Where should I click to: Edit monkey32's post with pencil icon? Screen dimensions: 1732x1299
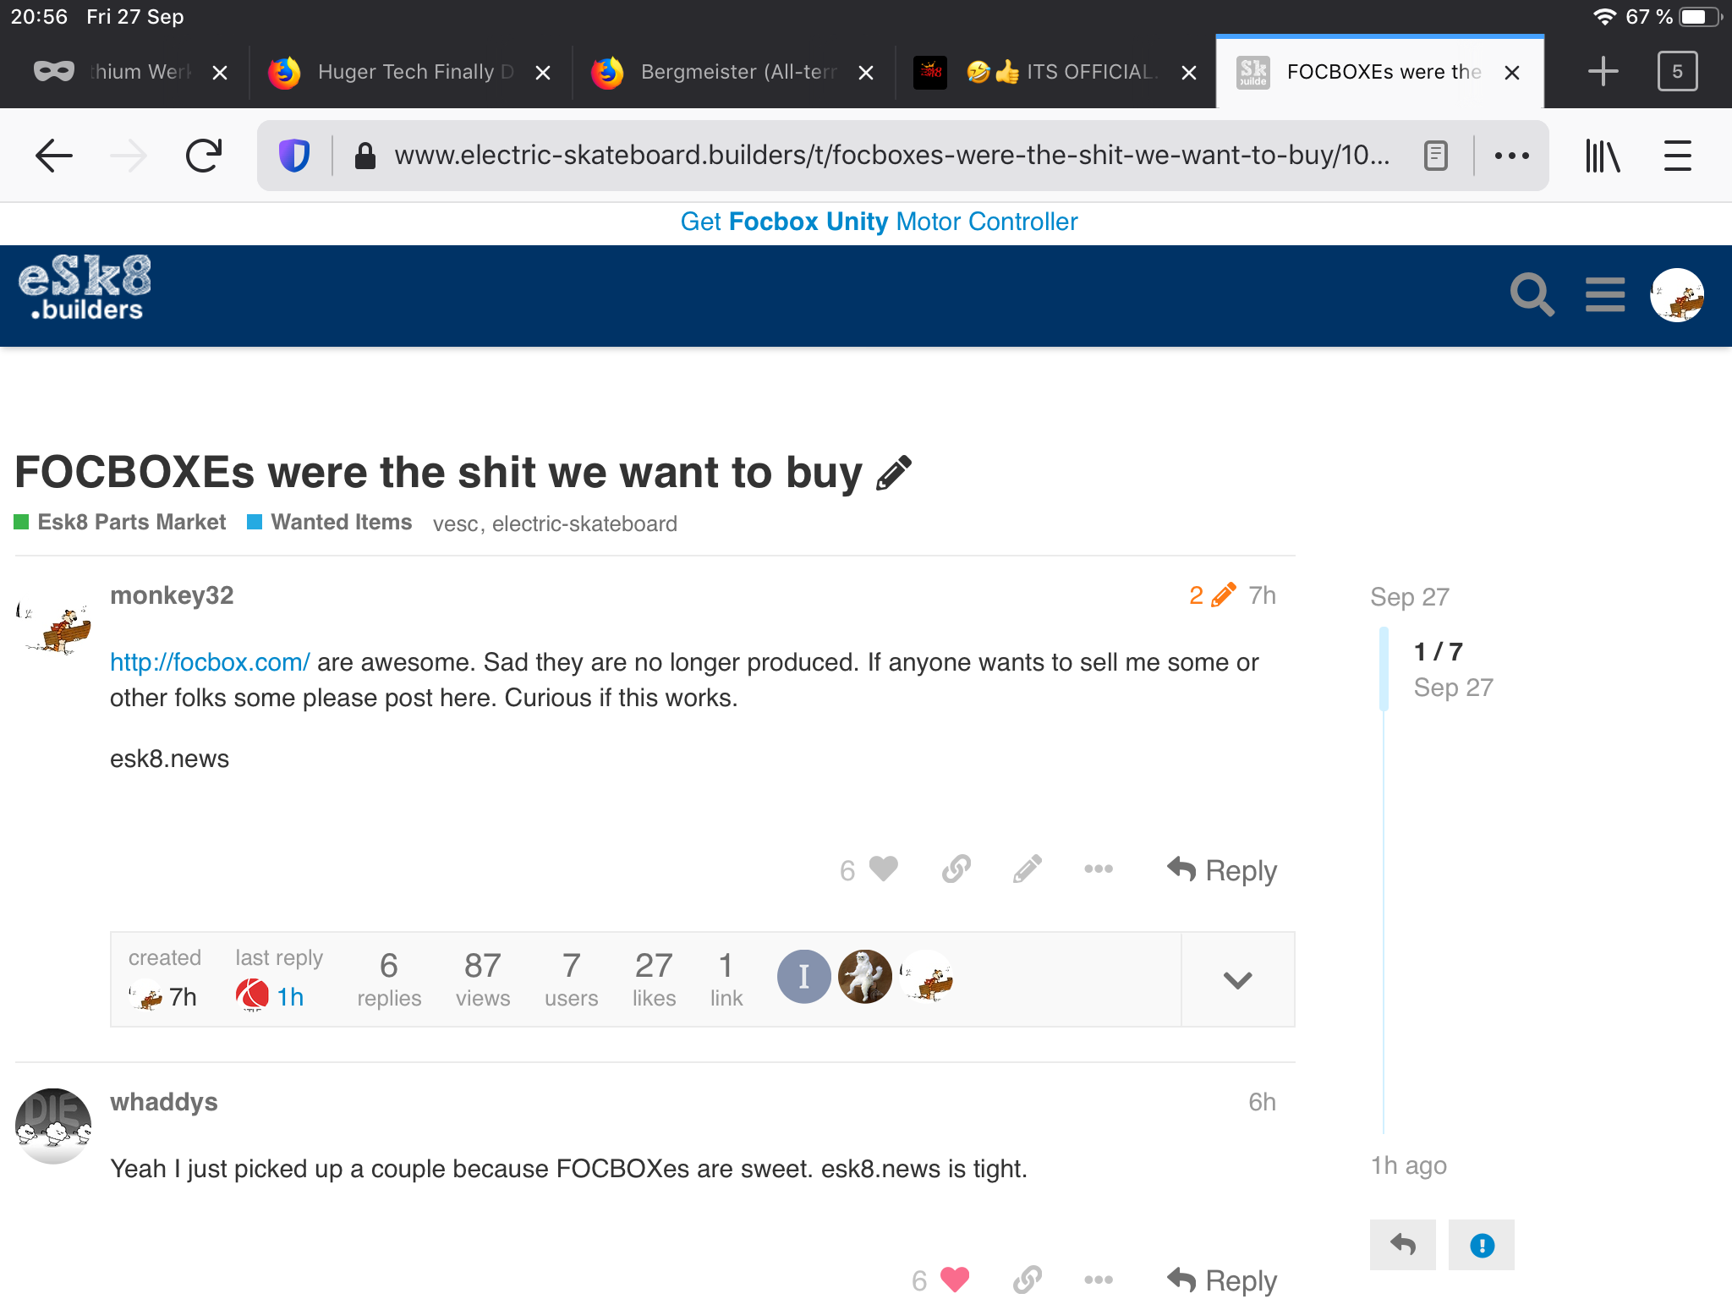click(1027, 869)
